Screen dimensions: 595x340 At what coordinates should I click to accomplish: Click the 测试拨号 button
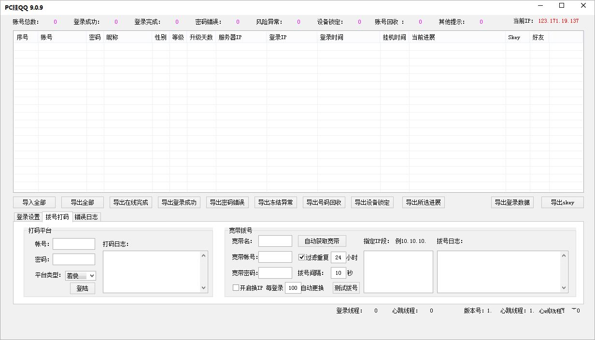pos(346,288)
